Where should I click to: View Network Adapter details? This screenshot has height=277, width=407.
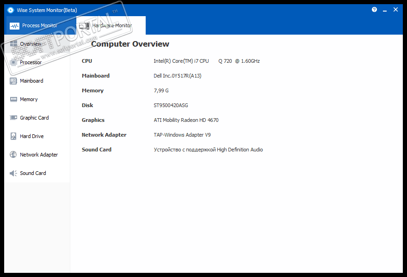point(37,155)
